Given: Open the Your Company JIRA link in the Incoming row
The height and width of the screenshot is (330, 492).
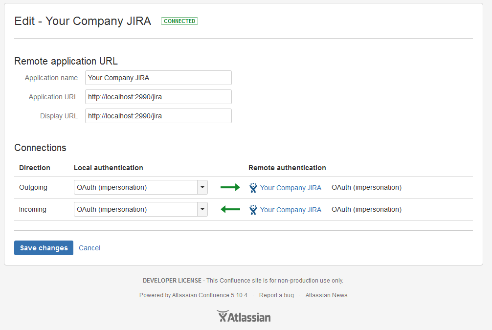Looking at the screenshot, I should pyautogui.click(x=291, y=209).
